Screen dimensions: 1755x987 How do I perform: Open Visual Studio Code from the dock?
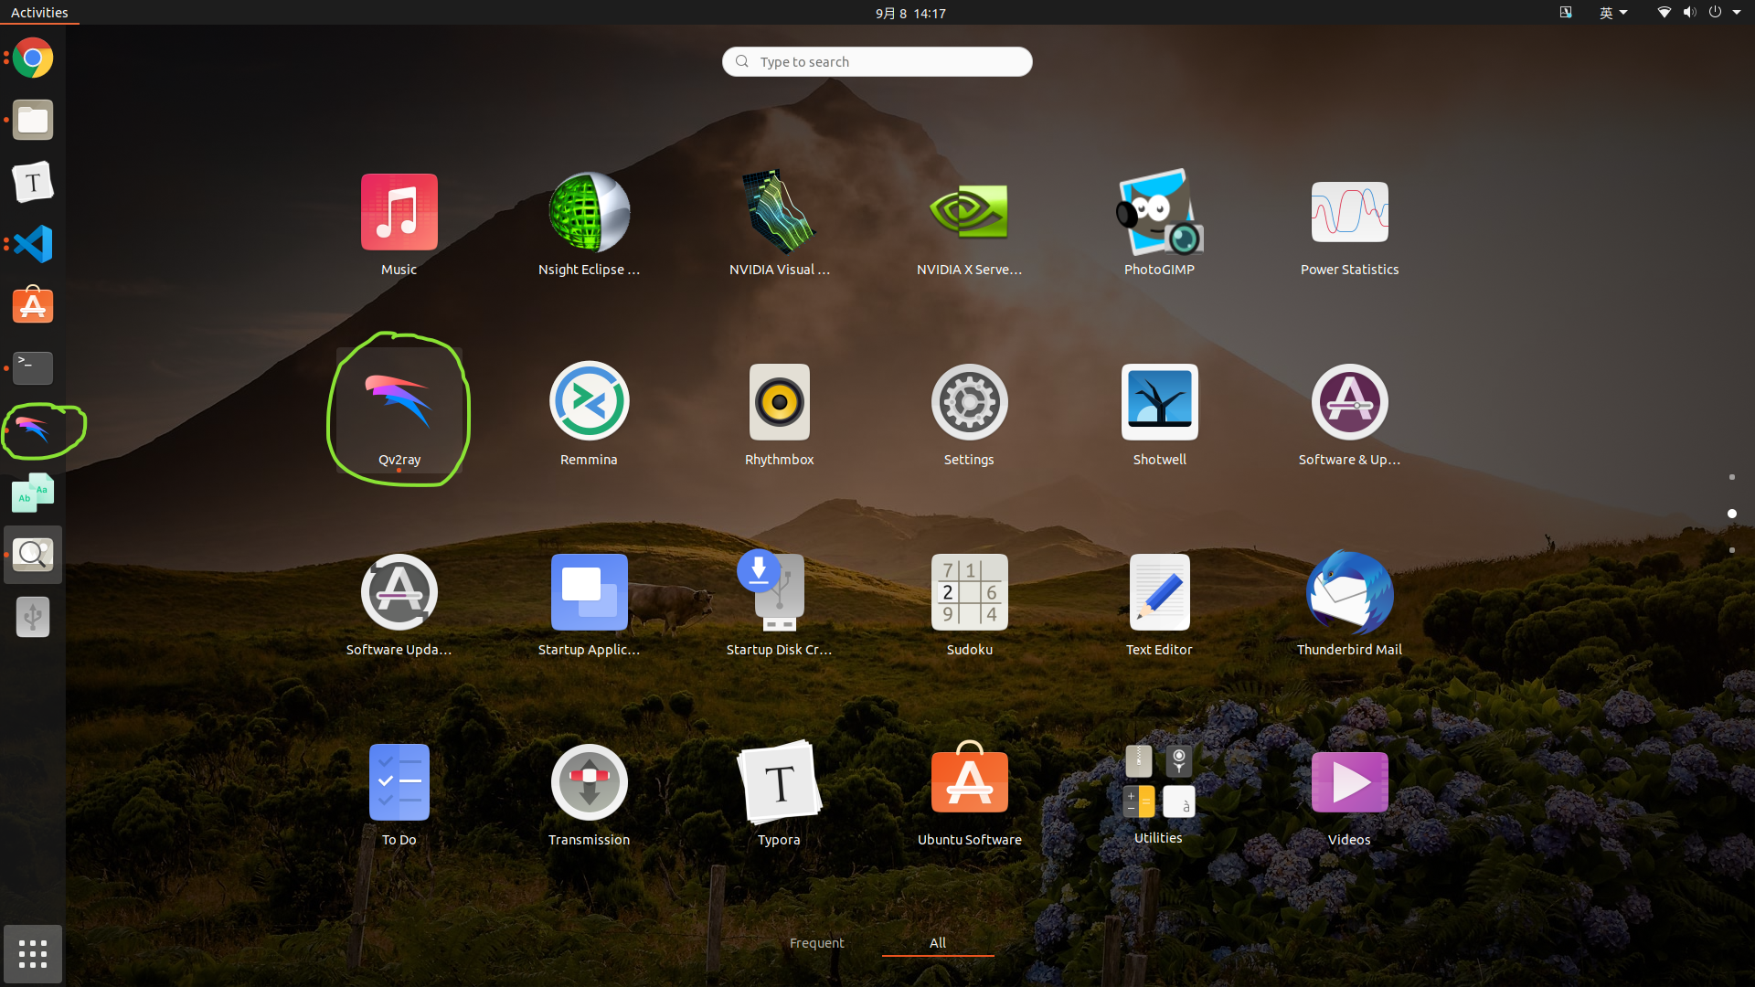33,244
